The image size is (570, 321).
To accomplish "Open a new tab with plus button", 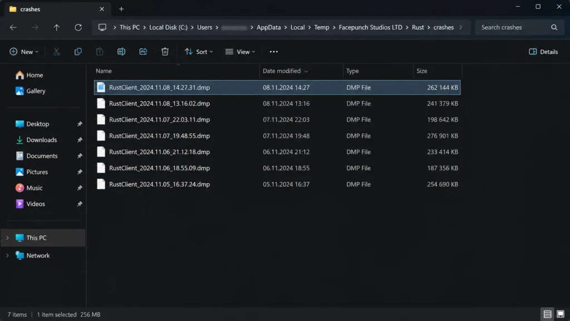I will click(x=121, y=9).
